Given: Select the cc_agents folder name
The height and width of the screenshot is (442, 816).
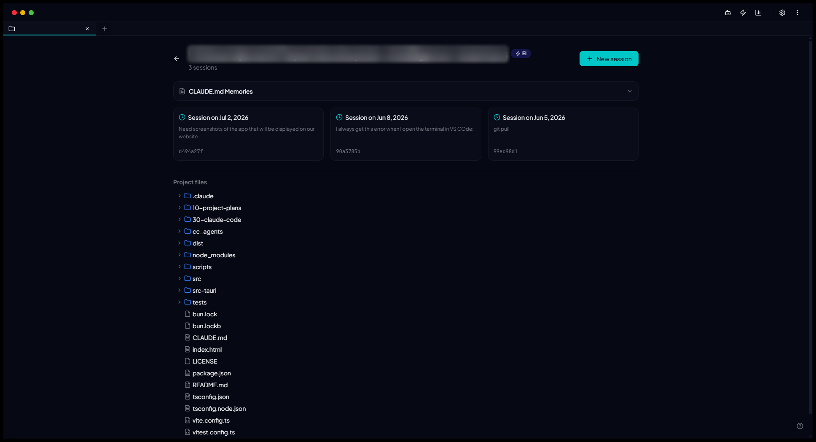Looking at the screenshot, I should (207, 232).
